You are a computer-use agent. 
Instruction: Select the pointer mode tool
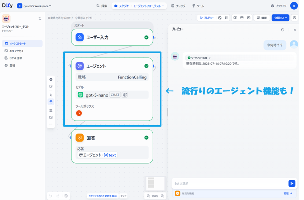pos(51,95)
